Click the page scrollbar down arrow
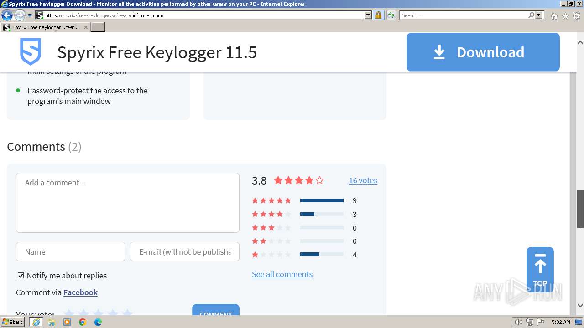Viewport: 584px width, 328px height. click(x=580, y=306)
